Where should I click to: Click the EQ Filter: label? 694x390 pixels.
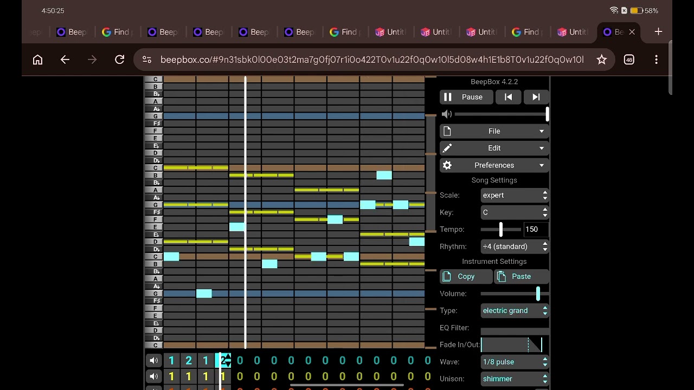(x=454, y=328)
